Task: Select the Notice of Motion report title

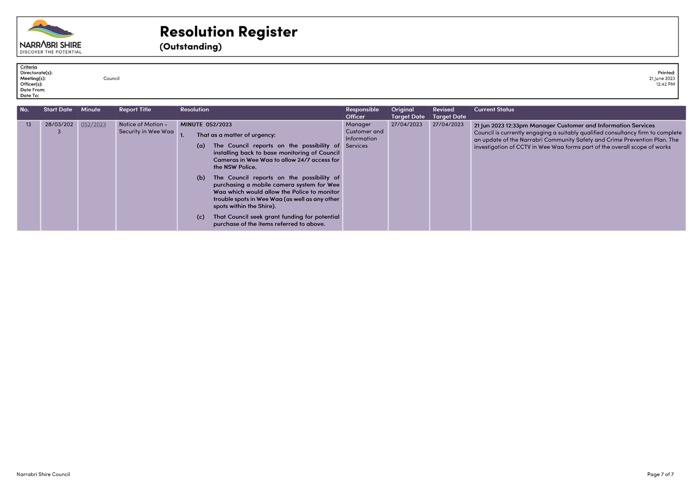Action: tap(146, 128)
